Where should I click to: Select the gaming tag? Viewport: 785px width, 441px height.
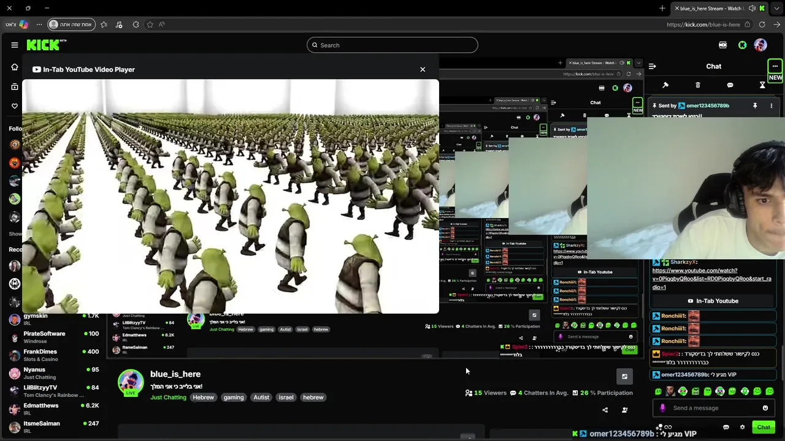tap(234, 398)
